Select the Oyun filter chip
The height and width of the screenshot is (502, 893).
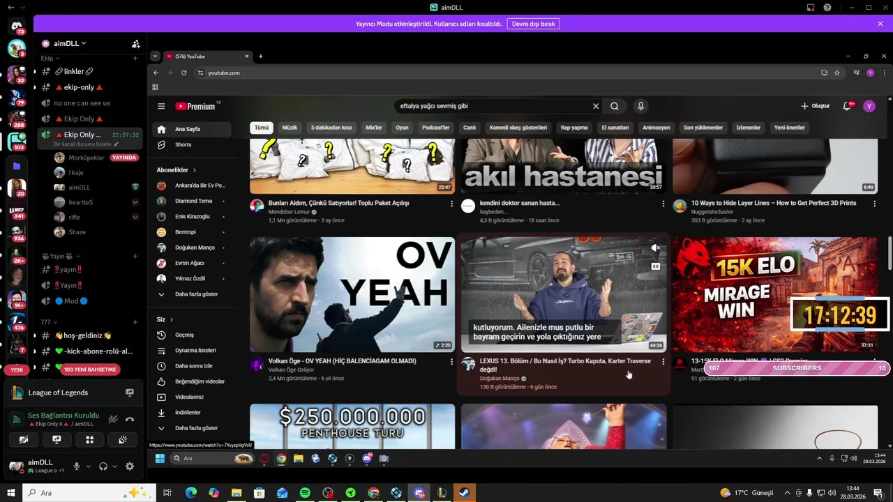(402, 128)
